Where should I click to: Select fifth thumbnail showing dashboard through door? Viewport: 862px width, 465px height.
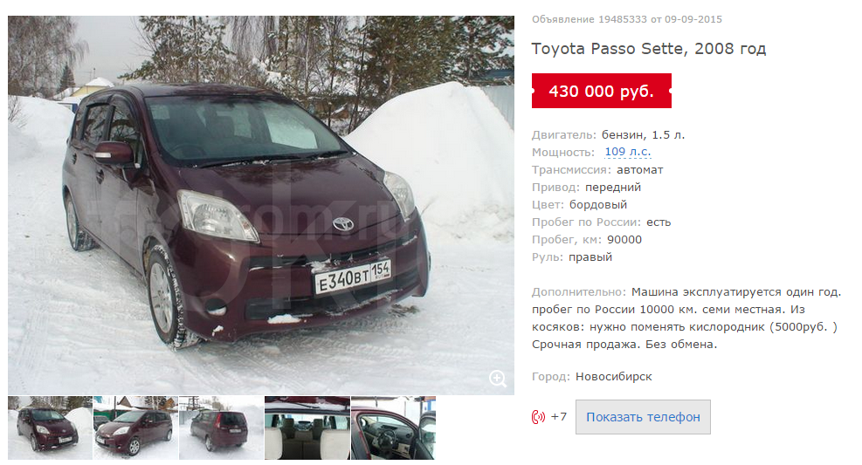pos(393,427)
